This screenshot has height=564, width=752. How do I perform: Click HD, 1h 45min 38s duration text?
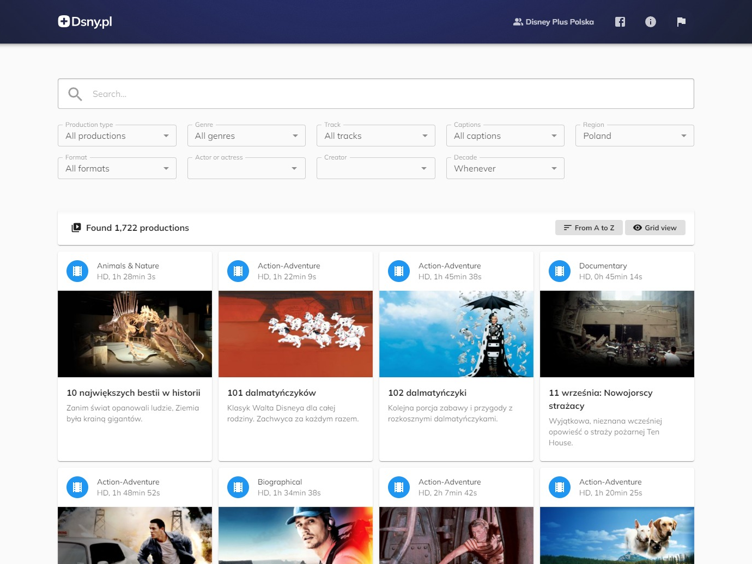450,277
